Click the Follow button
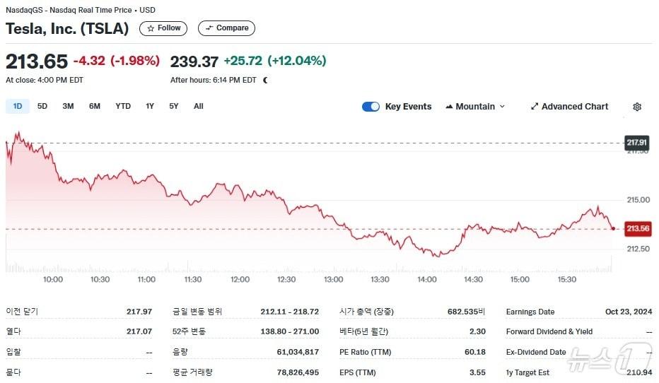659x383 pixels. [163, 28]
